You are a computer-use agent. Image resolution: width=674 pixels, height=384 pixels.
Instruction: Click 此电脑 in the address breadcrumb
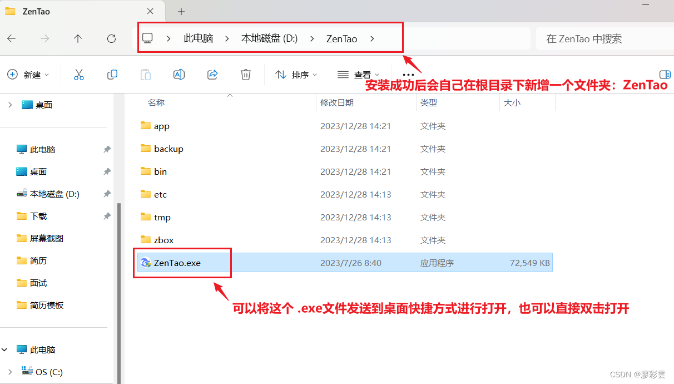tap(199, 38)
